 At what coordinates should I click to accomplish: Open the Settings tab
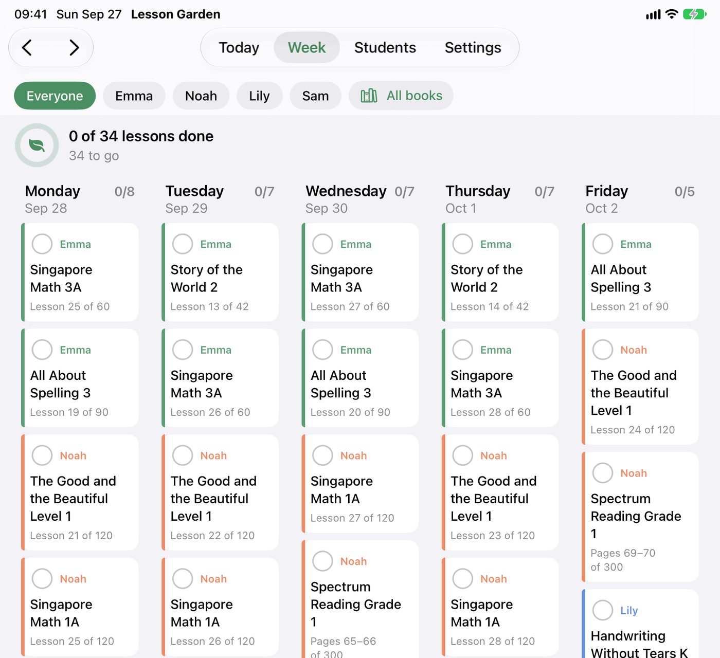tap(473, 47)
